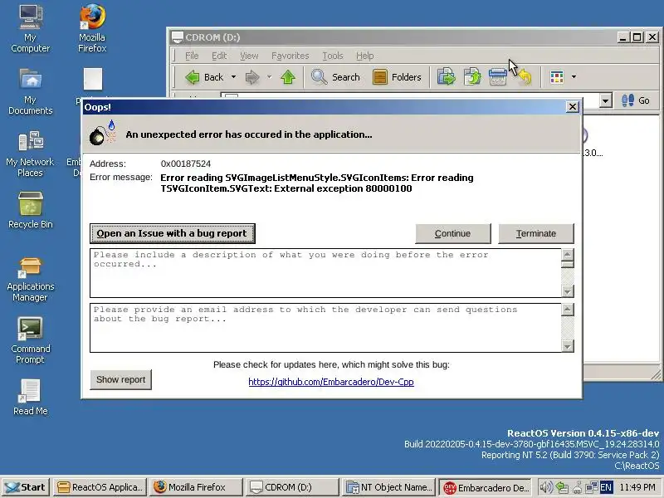Minimize the CDROM (D:) window
This screenshot has height=498, width=664.
coord(622,37)
